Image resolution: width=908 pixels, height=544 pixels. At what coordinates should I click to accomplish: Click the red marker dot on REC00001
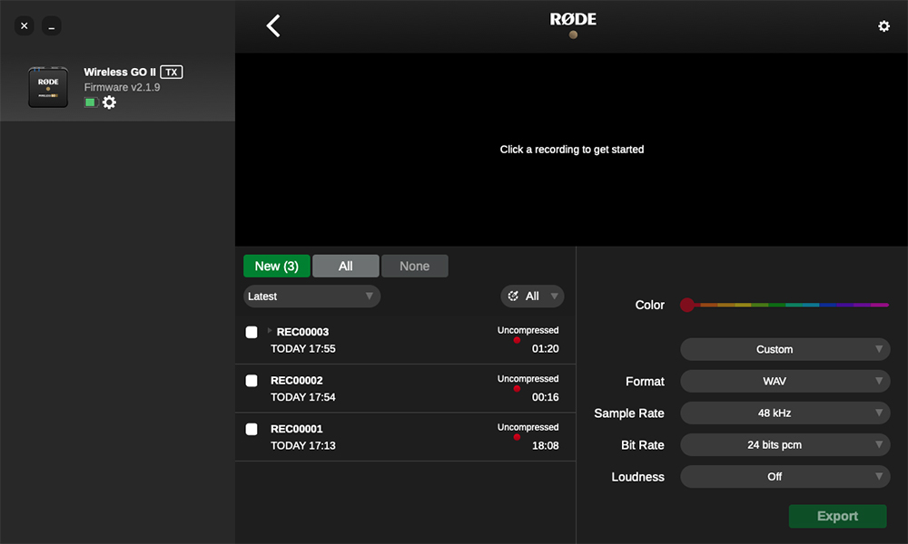pyautogui.click(x=517, y=437)
